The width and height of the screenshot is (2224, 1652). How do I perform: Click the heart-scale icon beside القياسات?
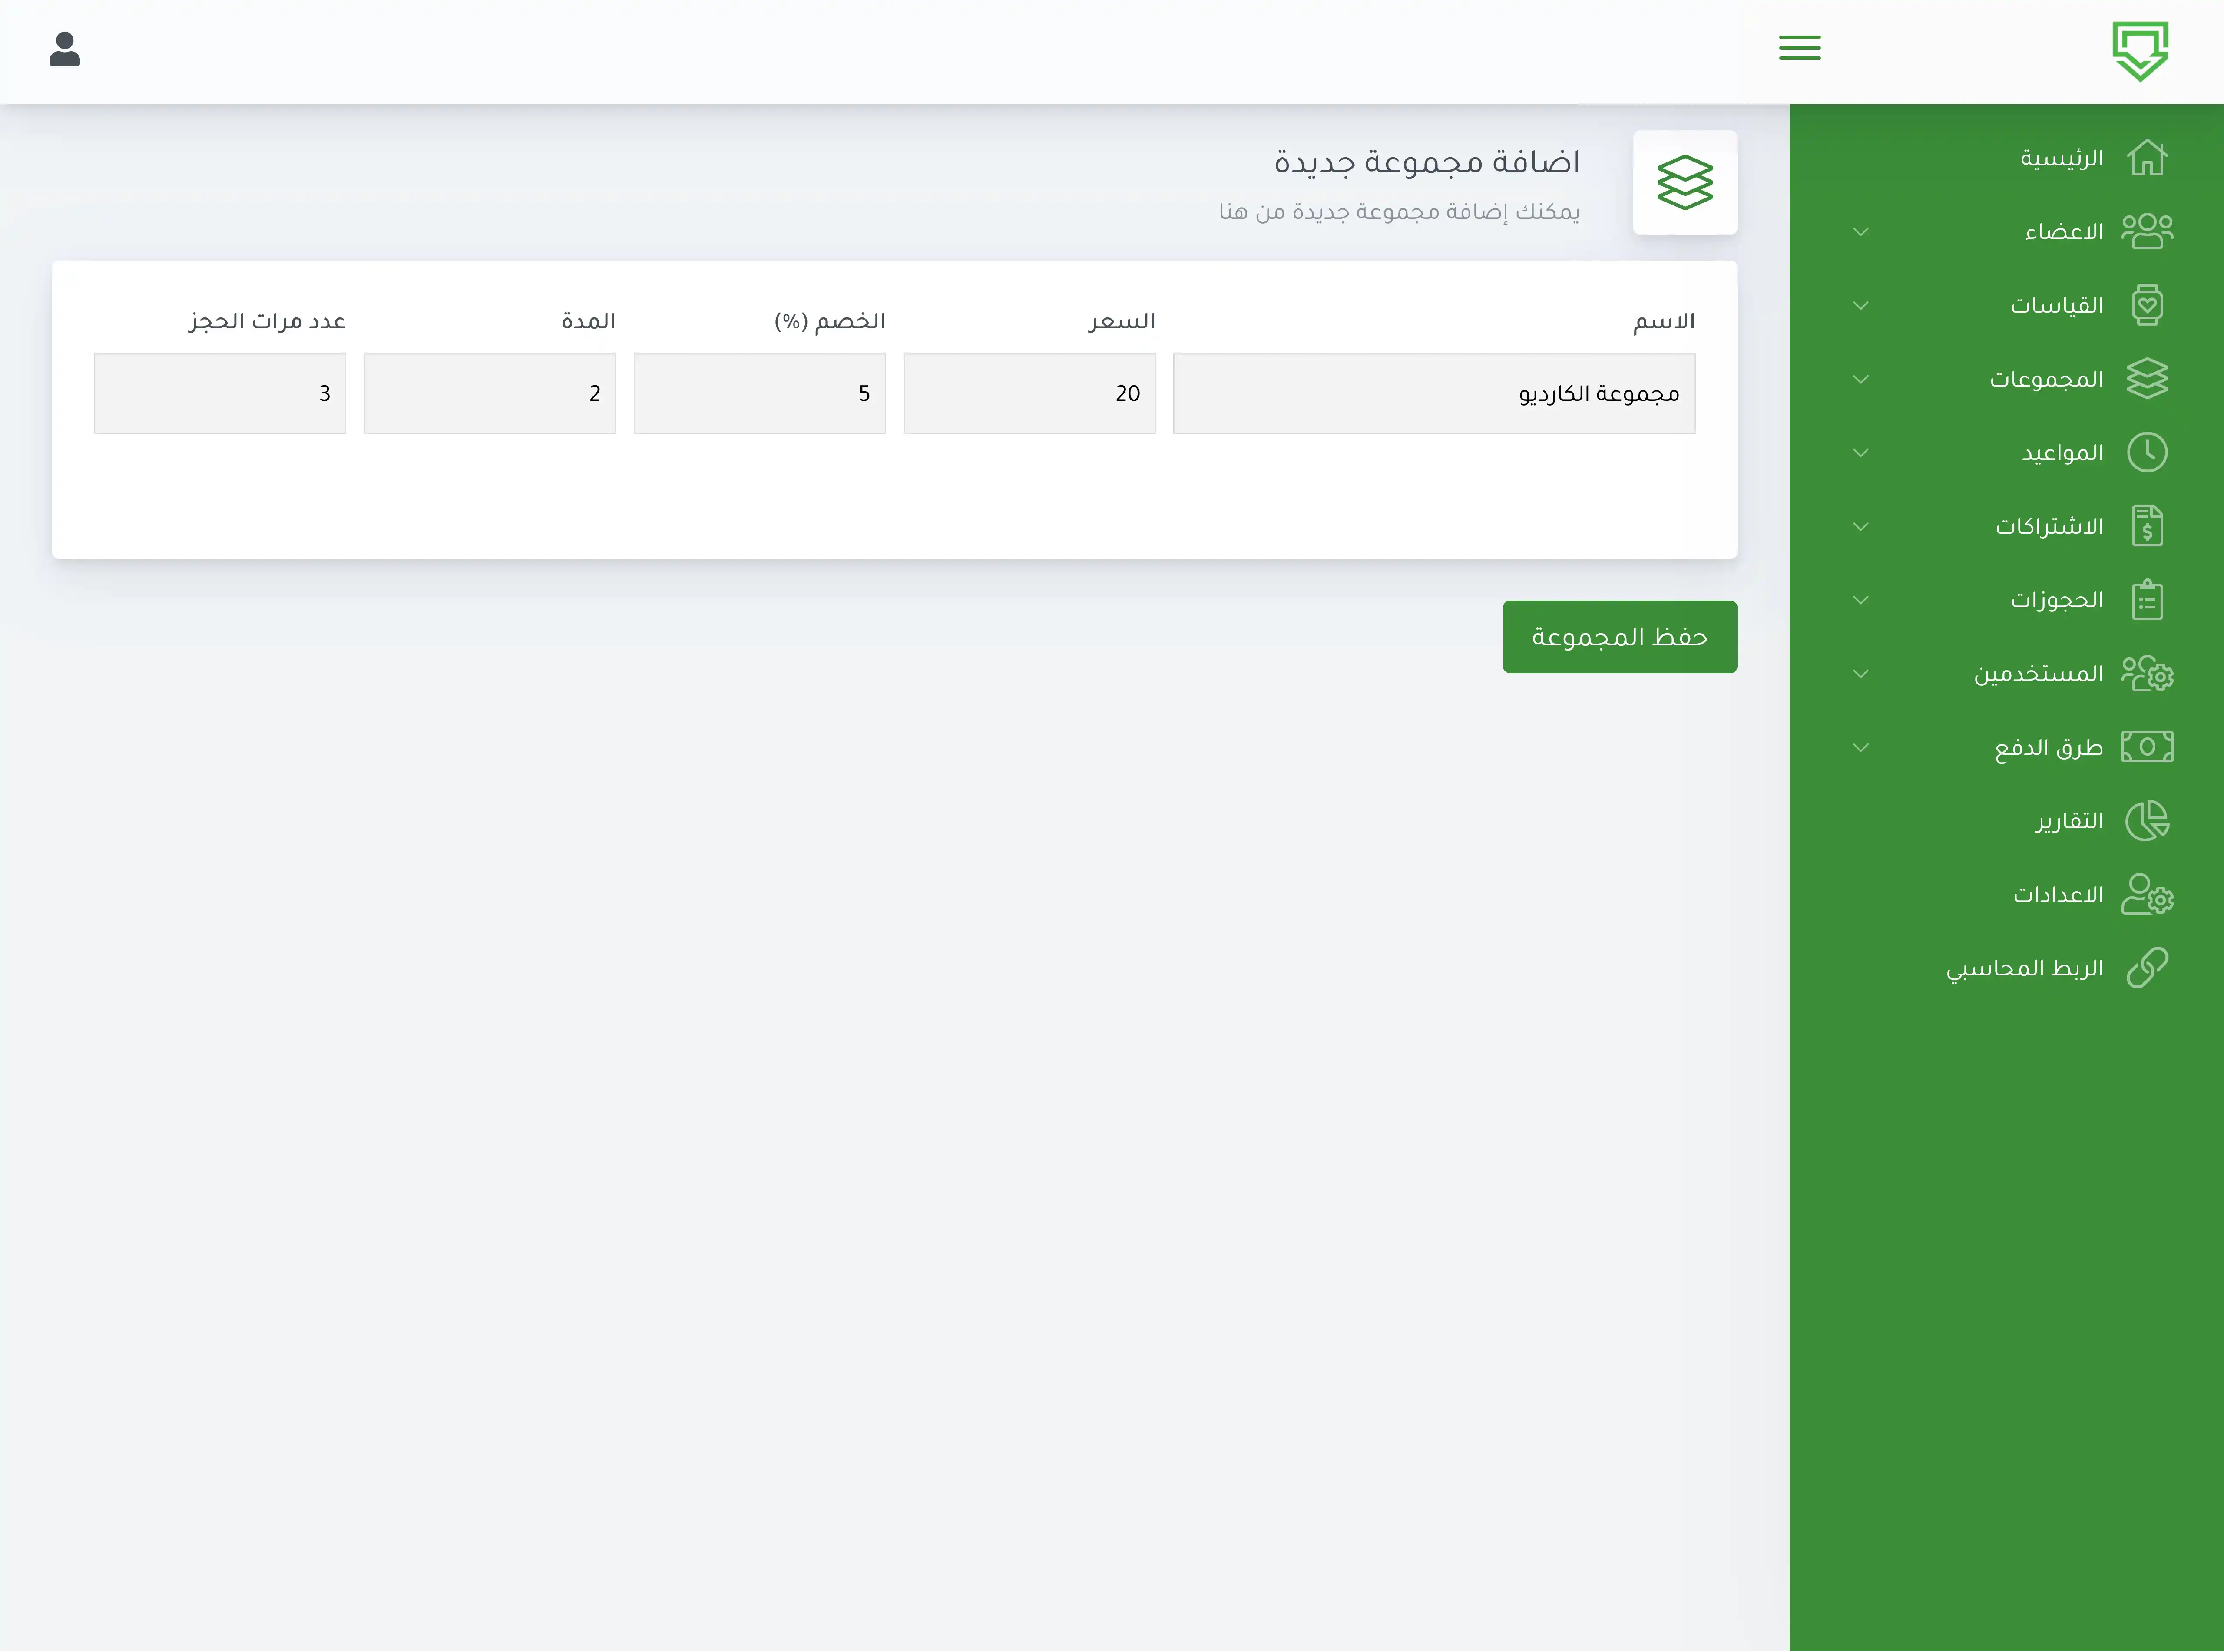pos(2147,305)
